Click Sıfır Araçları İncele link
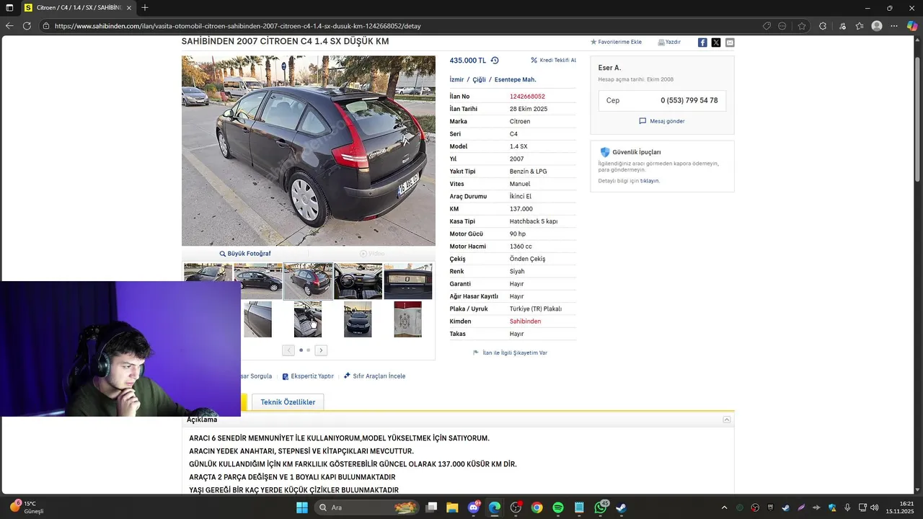Screen dimensions: 923x519 374,376
